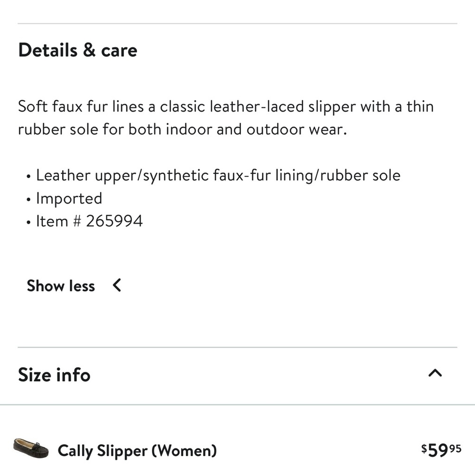This screenshot has width=475, height=475.
Task: Click the Soft faux fur description paragraph
Action: (x=226, y=118)
